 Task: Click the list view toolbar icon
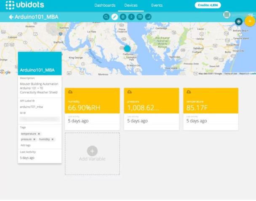140,17
